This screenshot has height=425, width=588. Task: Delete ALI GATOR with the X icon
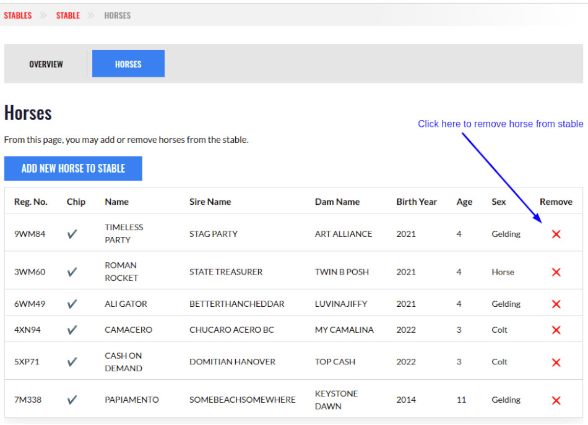(556, 304)
